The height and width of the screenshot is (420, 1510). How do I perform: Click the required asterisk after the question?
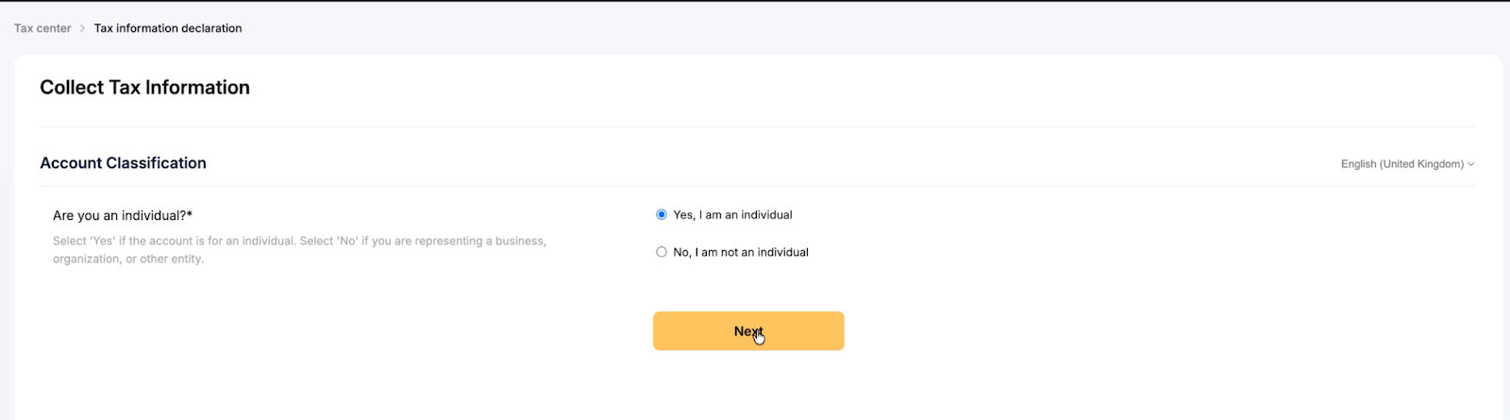pos(190,215)
